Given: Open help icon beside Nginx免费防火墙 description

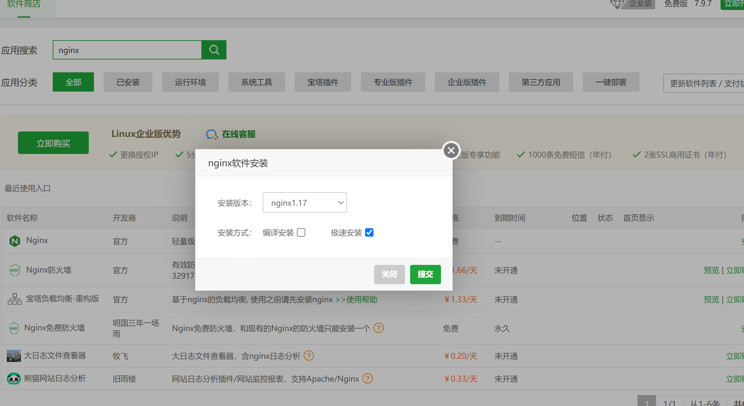Looking at the screenshot, I should click(378, 328).
